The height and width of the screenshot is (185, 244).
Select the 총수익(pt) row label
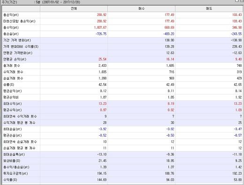[x=11, y=28]
